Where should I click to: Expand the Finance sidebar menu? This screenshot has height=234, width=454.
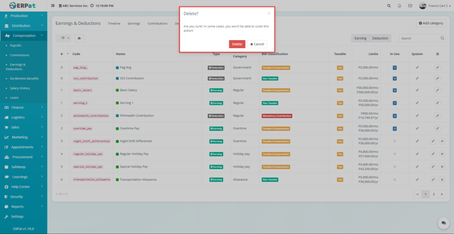pyautogui.click(x=23, y=107)
